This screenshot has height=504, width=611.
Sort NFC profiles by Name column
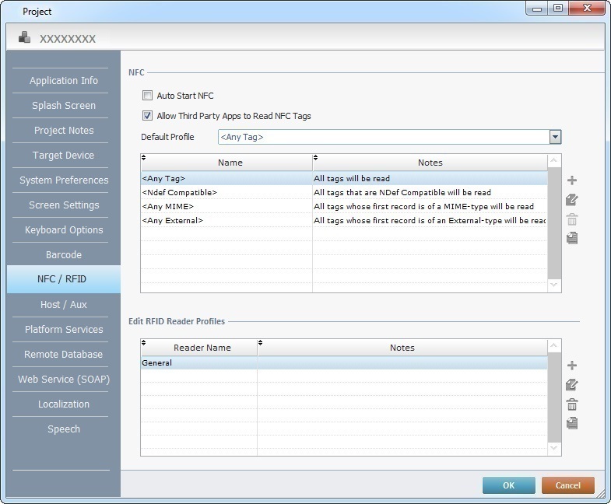point(230,163)
